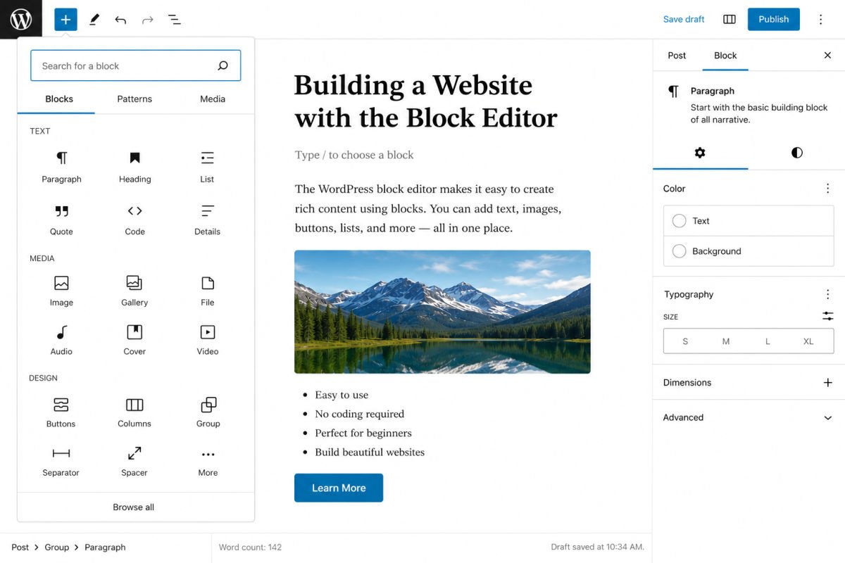
Task: Expand the Advanced panel
Action: [749, 417]
